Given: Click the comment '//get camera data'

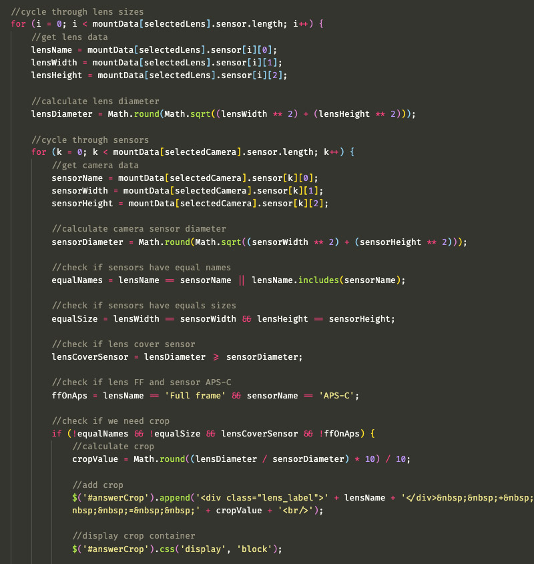Looking at the screenshot, I should point(95,166).
